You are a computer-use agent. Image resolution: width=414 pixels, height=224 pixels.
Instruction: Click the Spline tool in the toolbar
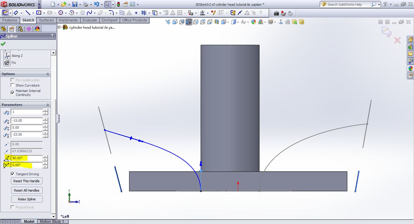89,13
